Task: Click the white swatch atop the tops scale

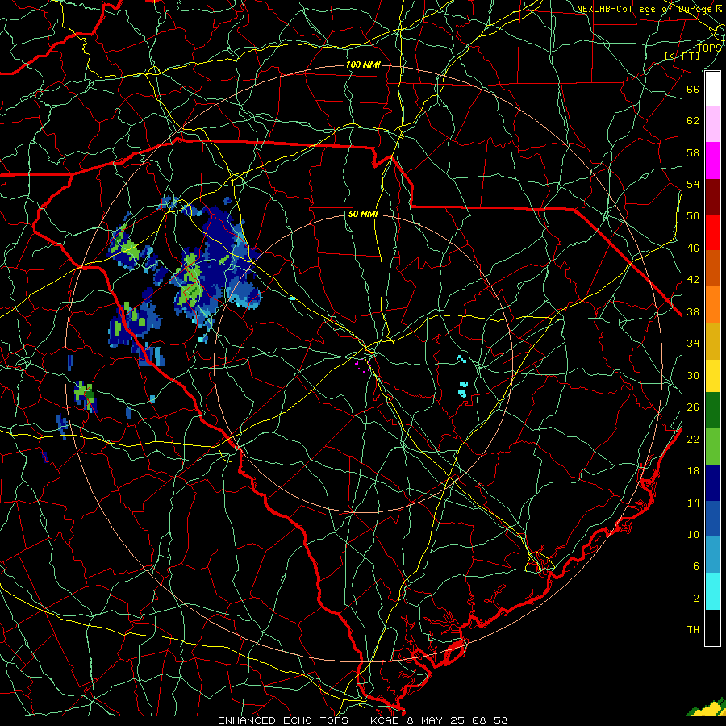Action: point(712,89)
